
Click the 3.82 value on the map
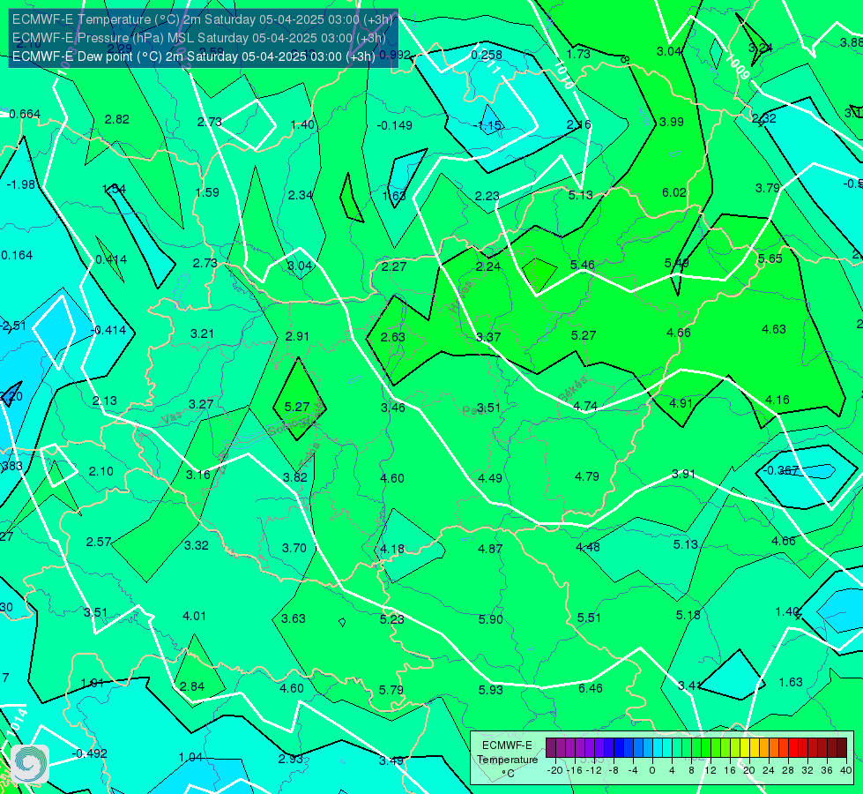(295, 477)
